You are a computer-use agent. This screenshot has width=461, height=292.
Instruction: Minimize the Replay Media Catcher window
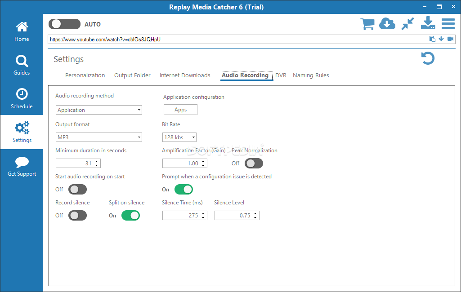(425, 7)
